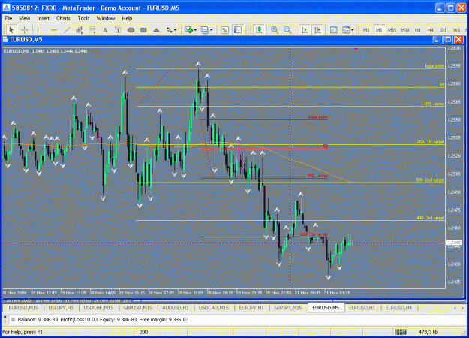Switch to AUDUSD,H1 chart tab
Screen dimensions: 469x338
tap(176, 308)
